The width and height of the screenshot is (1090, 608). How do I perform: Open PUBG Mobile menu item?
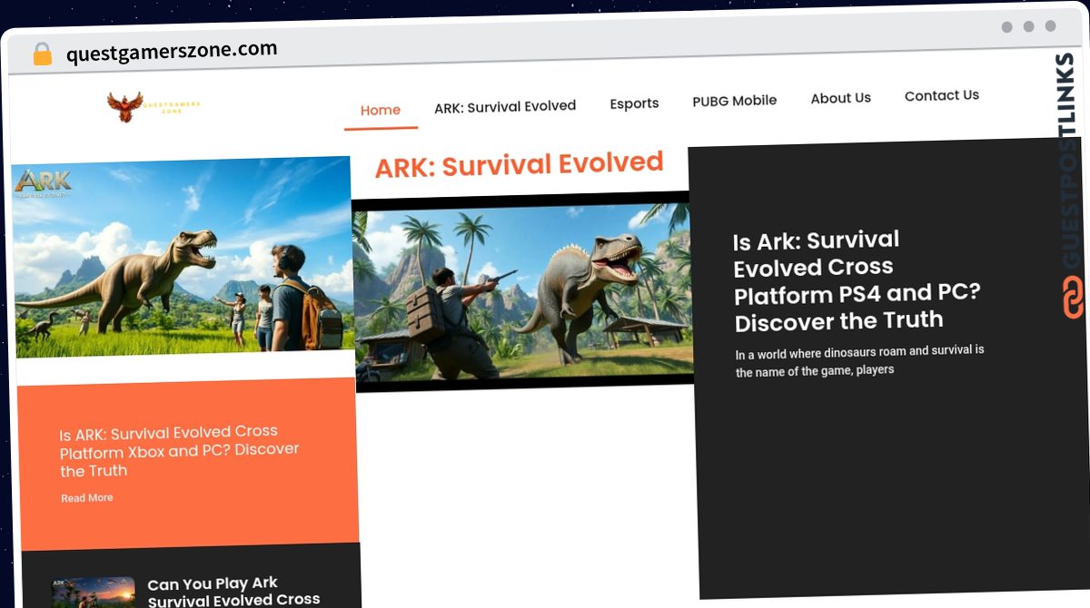(735, 101)
